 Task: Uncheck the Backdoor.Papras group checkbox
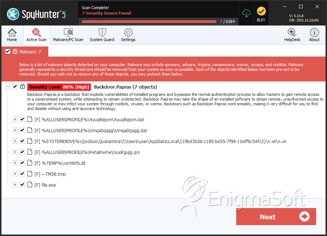click(15, 86)
